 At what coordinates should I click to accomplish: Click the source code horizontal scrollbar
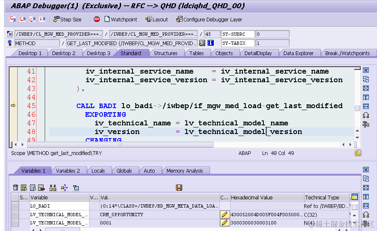click(x=120, y=145)
